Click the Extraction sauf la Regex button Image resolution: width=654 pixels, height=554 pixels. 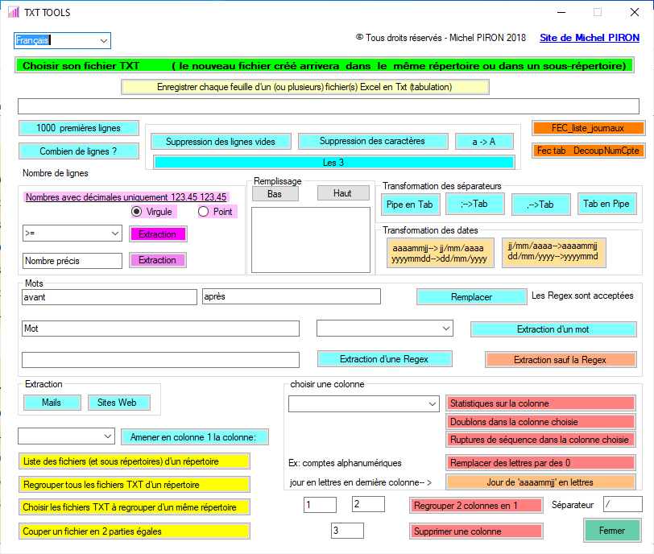(x=560, y=360)
